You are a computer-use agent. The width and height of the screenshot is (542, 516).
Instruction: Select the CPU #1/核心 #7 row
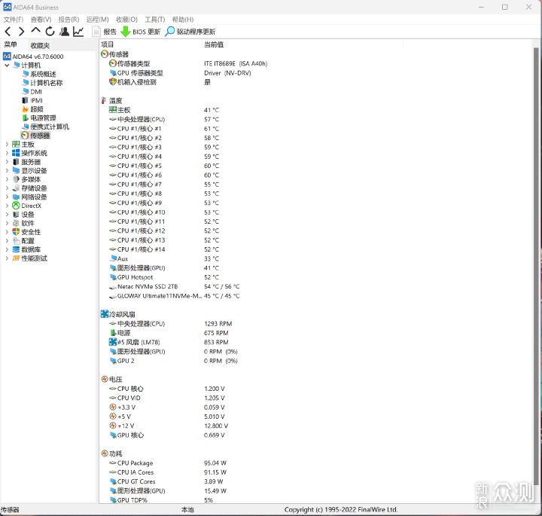(316, 185)
